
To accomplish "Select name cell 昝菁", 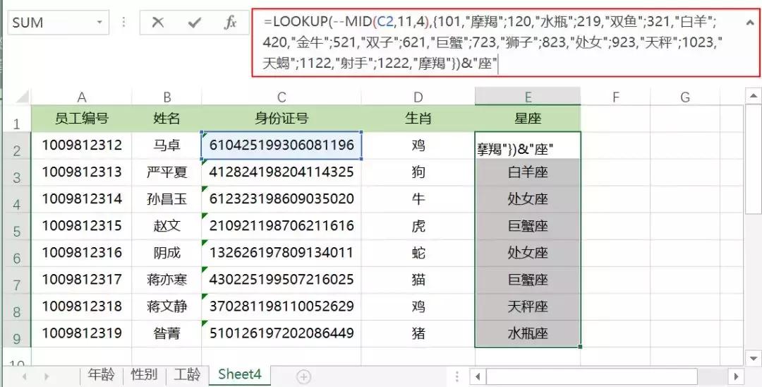I will point(167,333).
